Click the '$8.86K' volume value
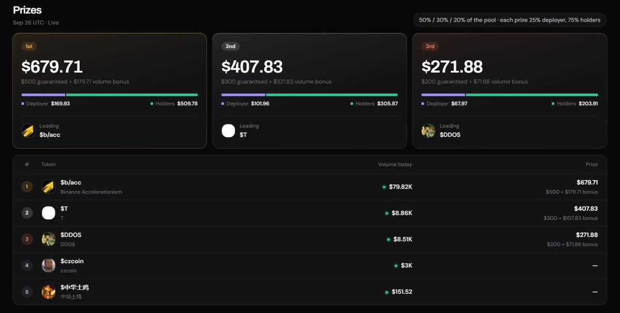 pos(402,213)
